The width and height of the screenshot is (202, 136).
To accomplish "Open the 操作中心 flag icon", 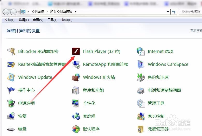I will click(x=11, y=90).
